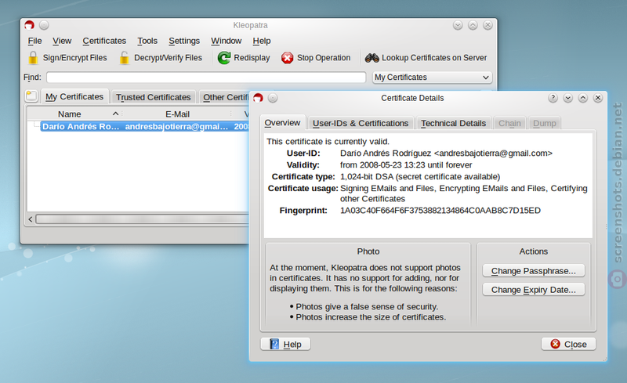
Task: Open the View menu
Action: coord(62,41)
